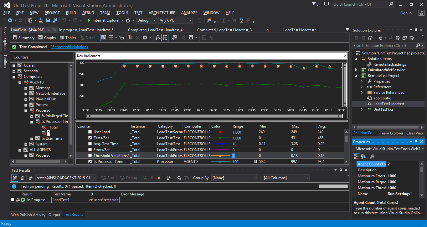Check the Errors/Sec counter checkbox

90,150
